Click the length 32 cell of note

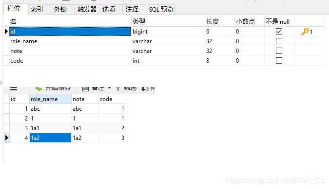220,51
